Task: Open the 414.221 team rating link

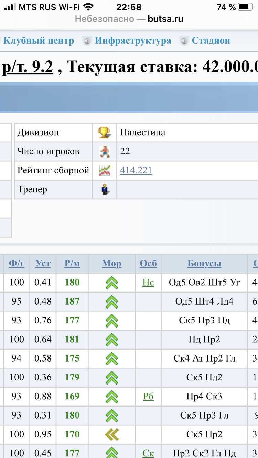Action: (x=136, y=170)
